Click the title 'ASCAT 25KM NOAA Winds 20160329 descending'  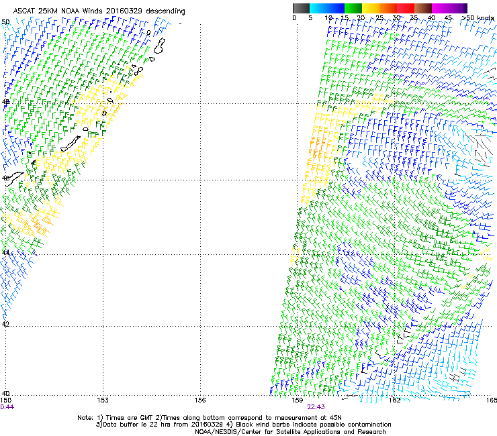click(x=99, y=11)
